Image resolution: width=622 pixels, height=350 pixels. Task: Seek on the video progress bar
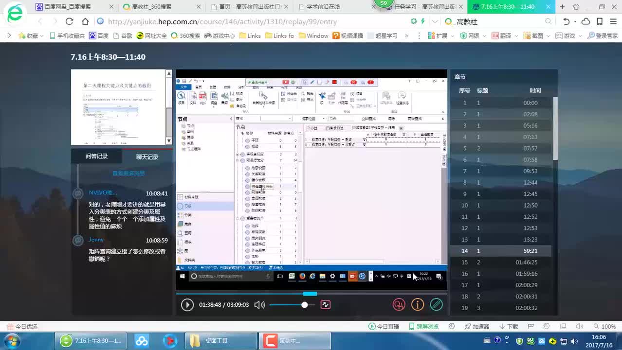click(311, 294)
